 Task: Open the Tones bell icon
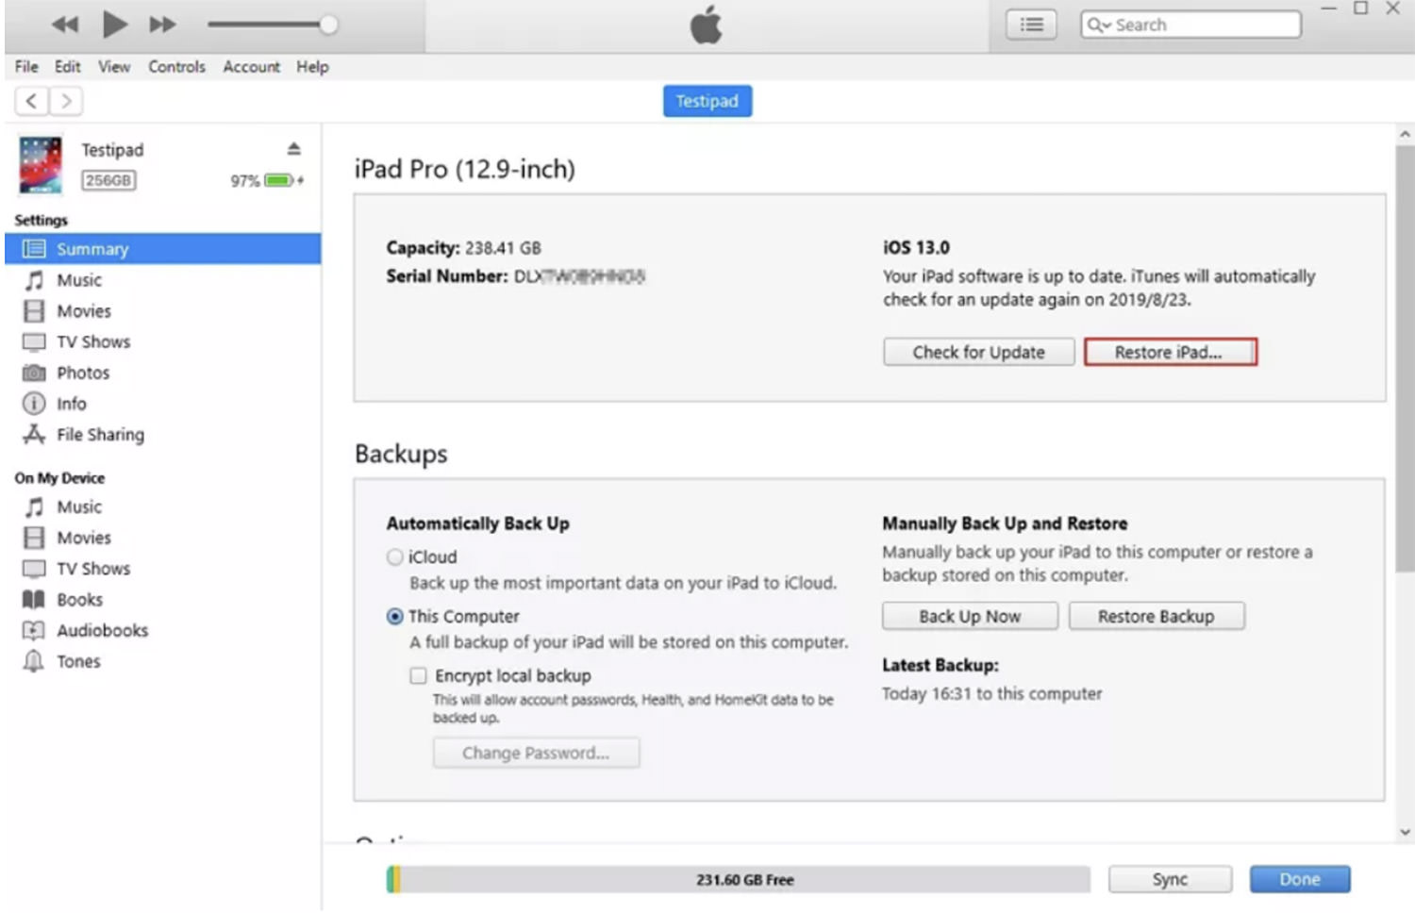(x=34, y=661)
